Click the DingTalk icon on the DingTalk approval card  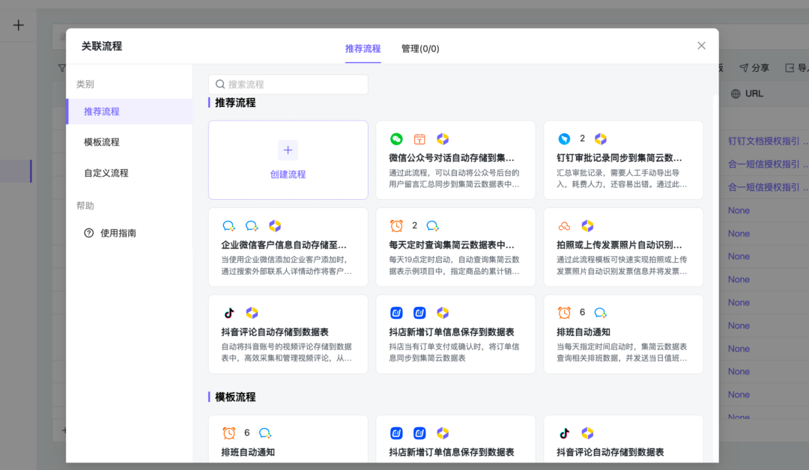point(564,138)
